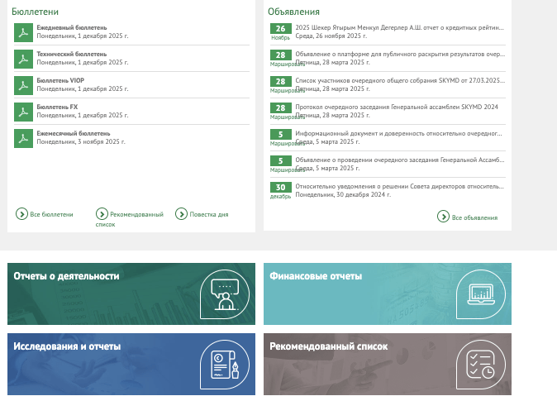Open the Технический бюллетень PDF icon
The height and width of the screenshot is (420, 557).
tap(23, 59)
